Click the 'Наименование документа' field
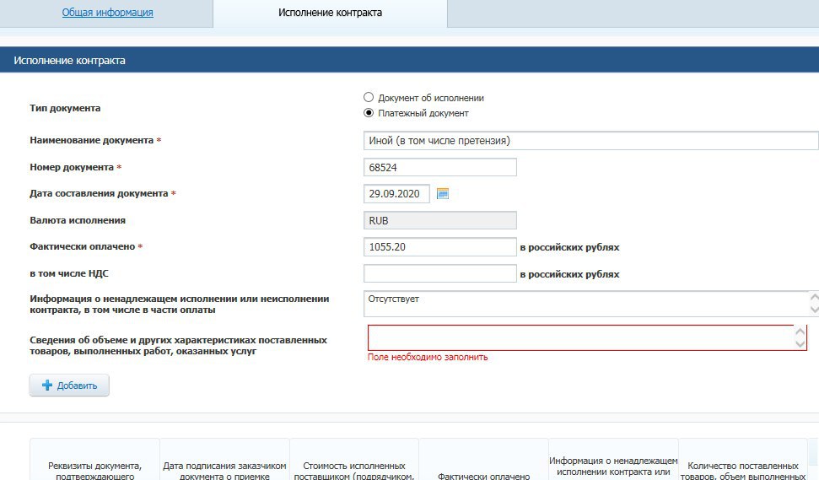 click(590, 141)
